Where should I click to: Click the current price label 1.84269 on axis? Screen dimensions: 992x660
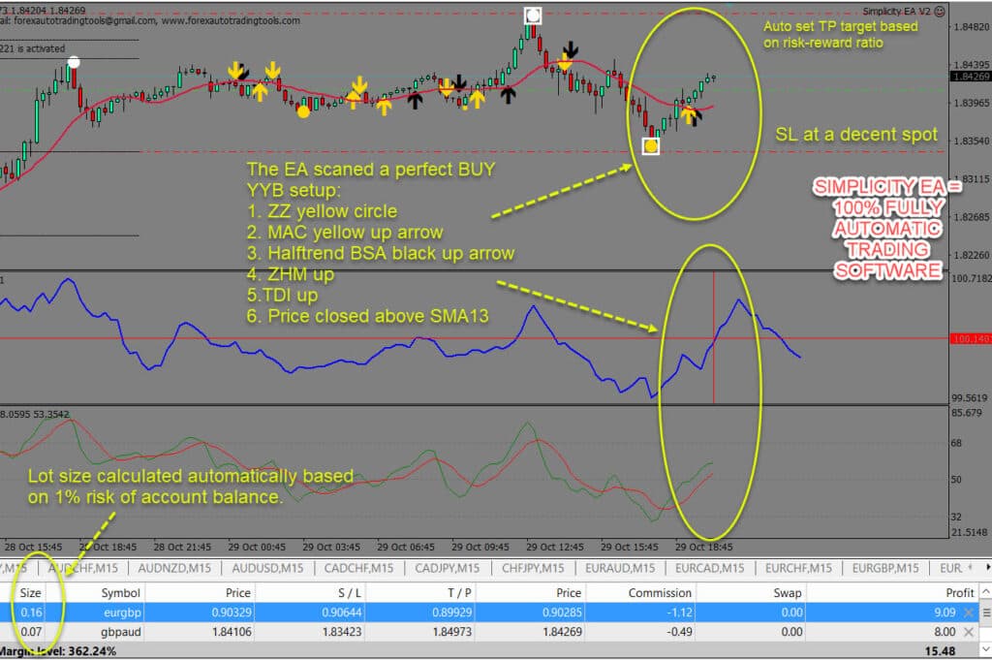coord(971,77)
